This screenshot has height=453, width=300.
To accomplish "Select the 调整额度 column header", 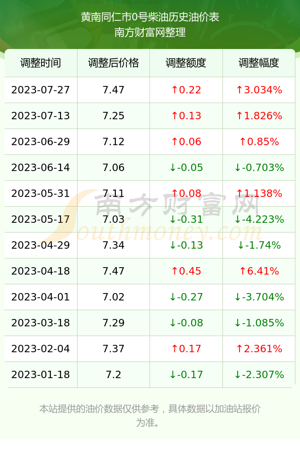I will [x=186, y=63].
